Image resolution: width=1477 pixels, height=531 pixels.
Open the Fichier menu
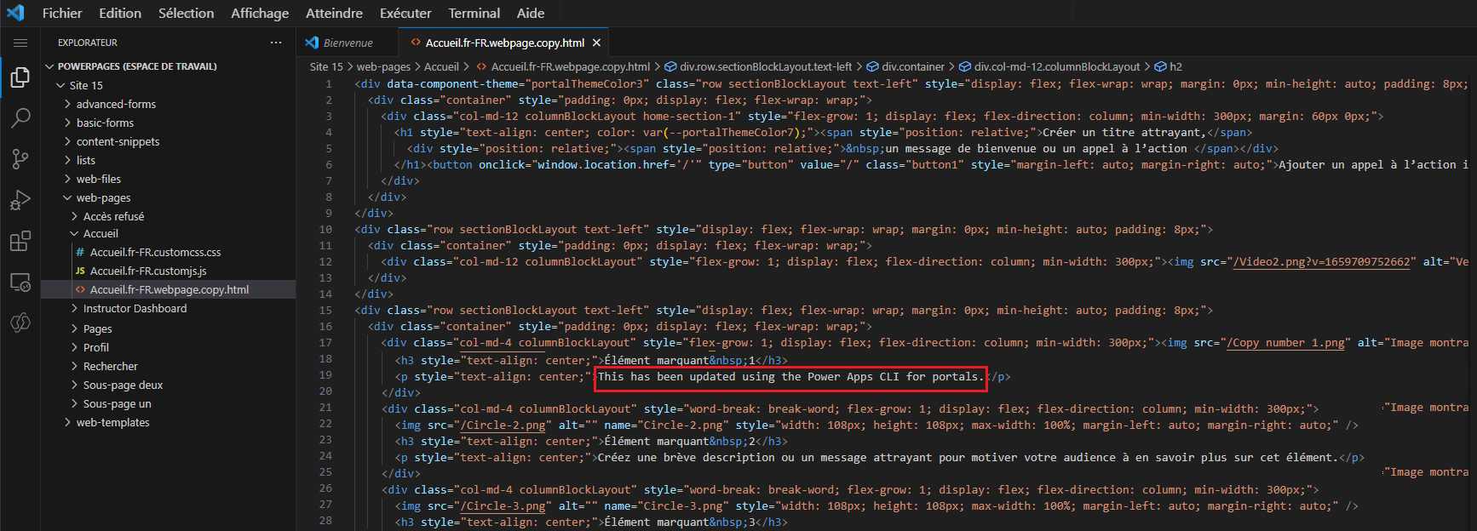point(62,13)
